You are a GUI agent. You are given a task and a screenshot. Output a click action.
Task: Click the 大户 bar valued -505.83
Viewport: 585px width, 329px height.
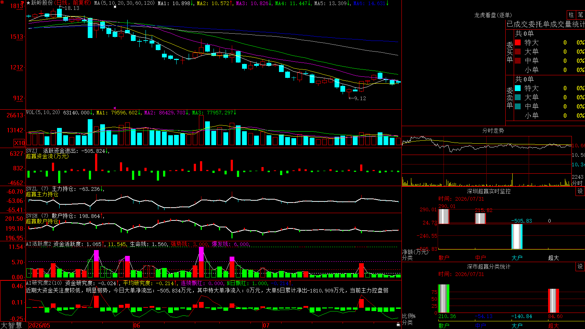pos(517,237)
